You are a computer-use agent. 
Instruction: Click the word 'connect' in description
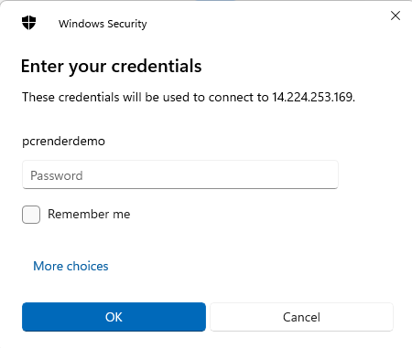231,97
